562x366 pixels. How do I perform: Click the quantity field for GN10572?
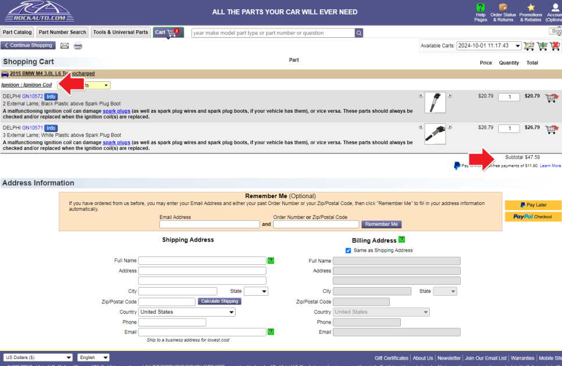click(509, 97)
